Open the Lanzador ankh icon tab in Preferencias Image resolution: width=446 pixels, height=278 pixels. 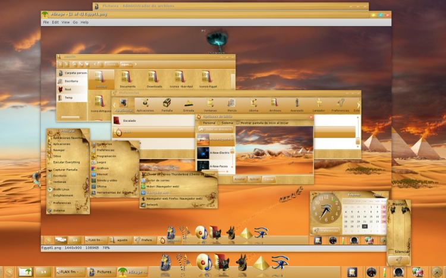[x=319, y=105]
